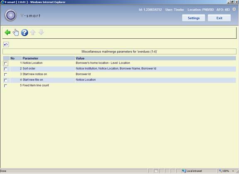Click the Exit button
This screenshot has width=239, height=174.
click(x=219, y=18)
